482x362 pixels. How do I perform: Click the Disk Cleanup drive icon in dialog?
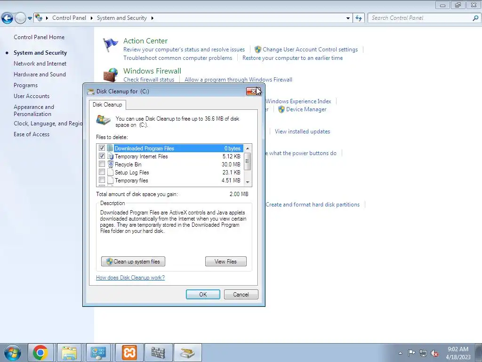click(x=103, y=120)
